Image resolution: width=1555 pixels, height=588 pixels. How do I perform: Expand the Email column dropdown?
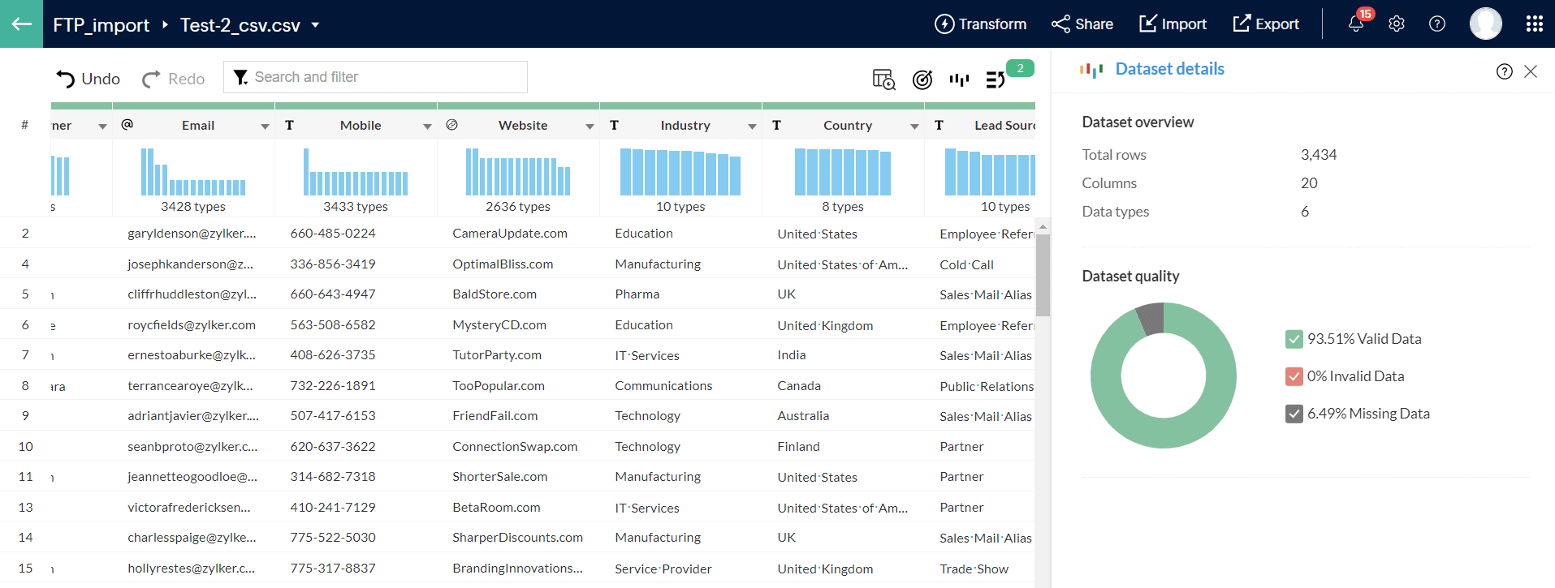(265, 126)
